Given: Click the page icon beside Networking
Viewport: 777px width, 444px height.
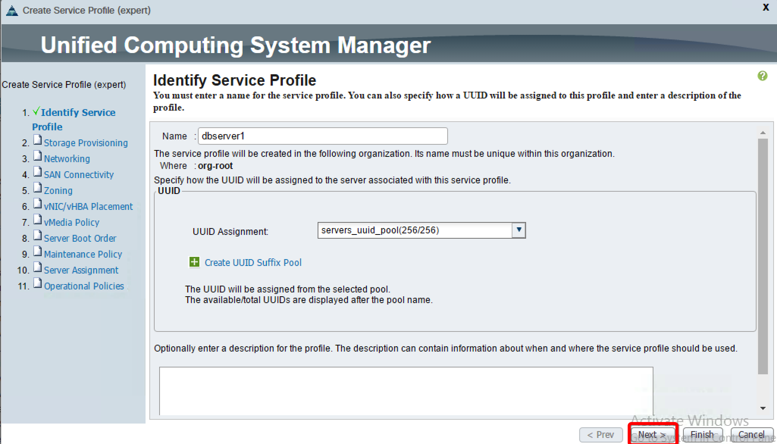Looking at the screenshot, I should (37, 156).
